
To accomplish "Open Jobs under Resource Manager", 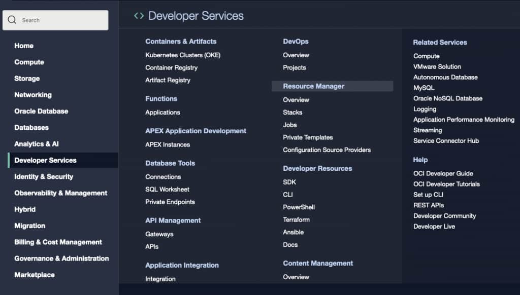I will (290, 125).
